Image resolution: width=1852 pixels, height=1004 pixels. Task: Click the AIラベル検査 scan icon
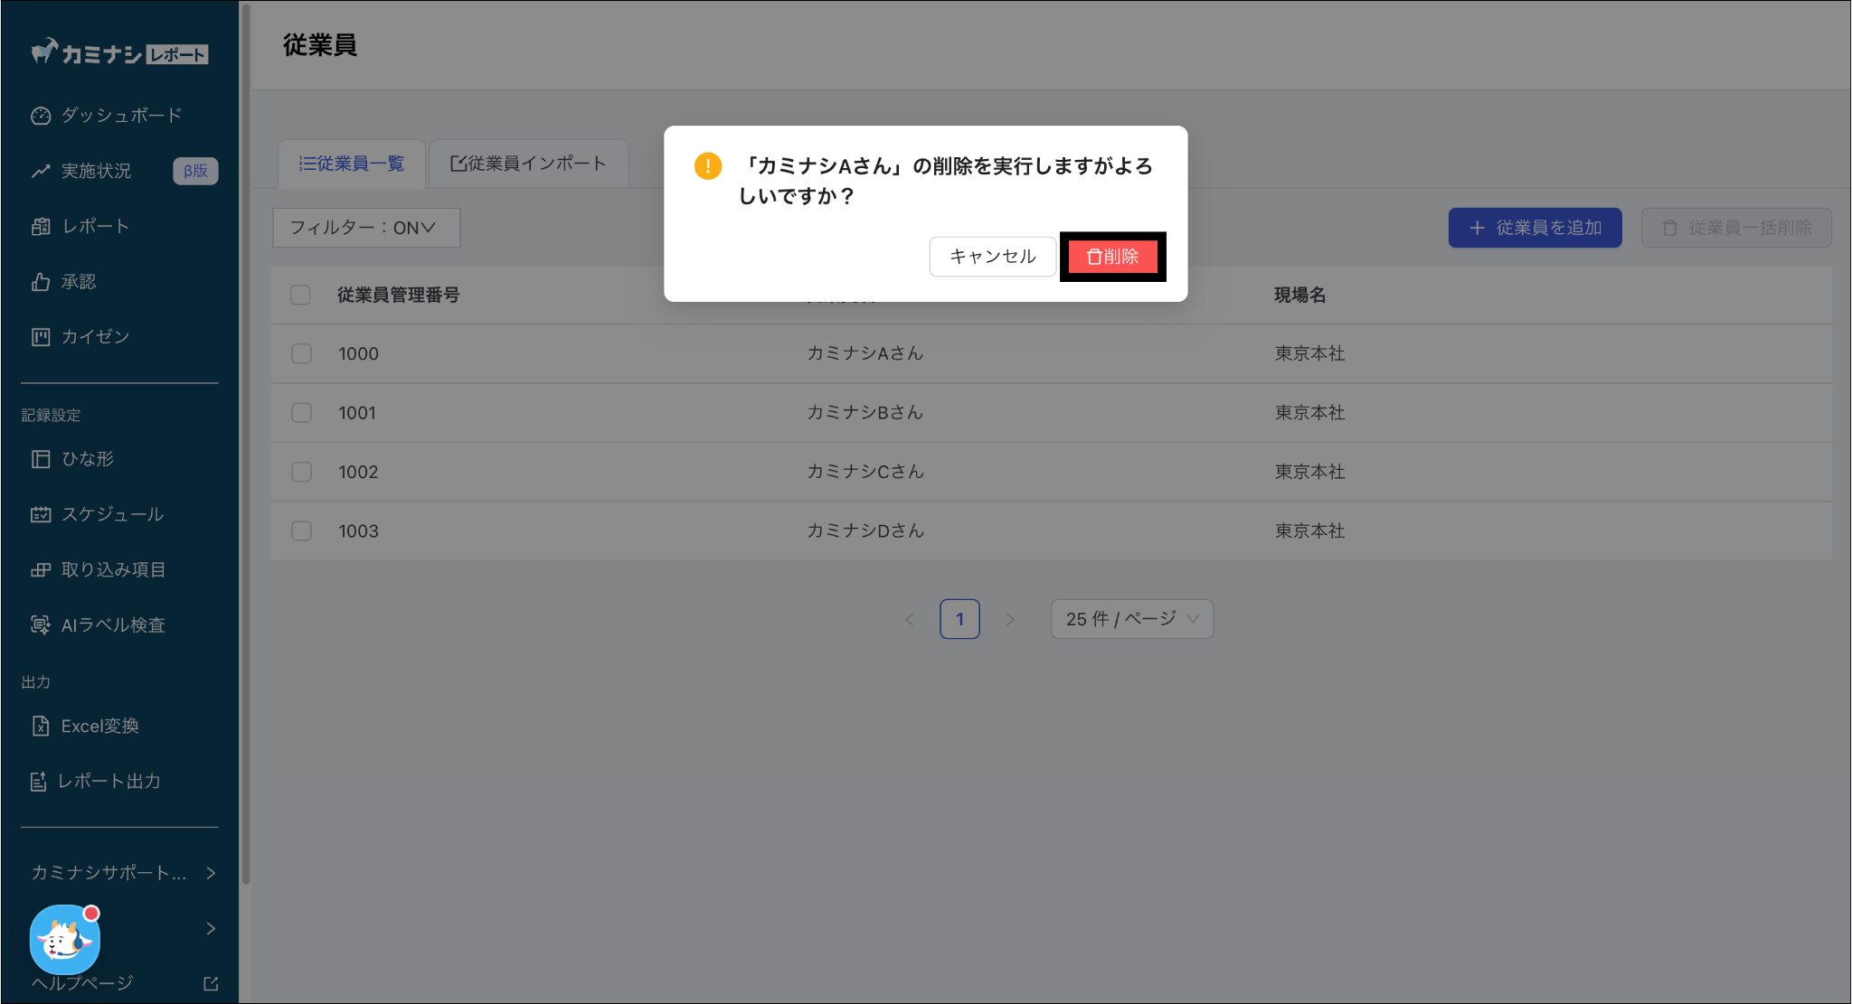point(41,624)
